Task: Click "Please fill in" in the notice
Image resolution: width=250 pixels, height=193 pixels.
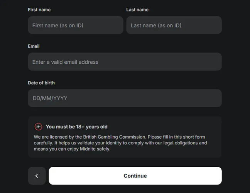Action: pos(163,137)
